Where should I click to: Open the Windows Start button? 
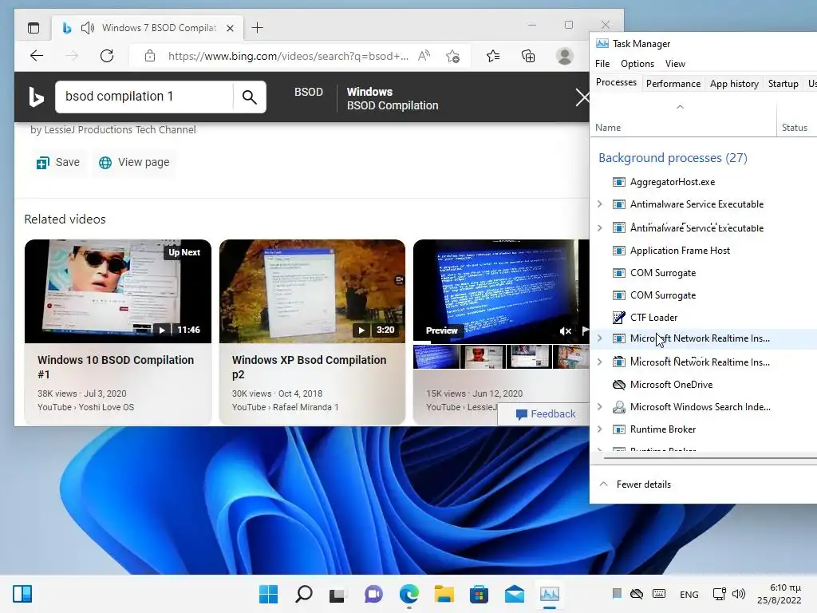tap(268, 594)
